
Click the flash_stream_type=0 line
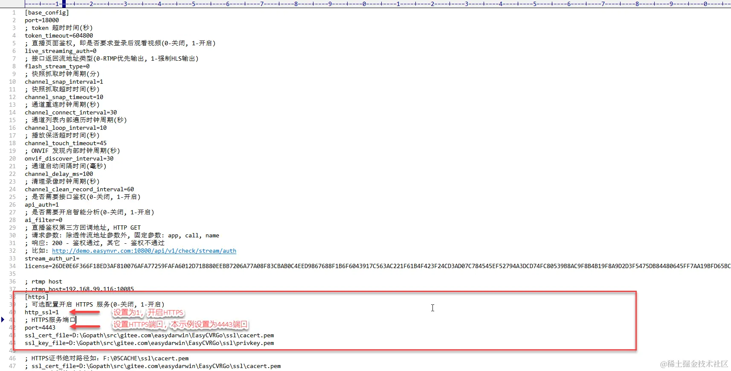click(x=57, y=67)
